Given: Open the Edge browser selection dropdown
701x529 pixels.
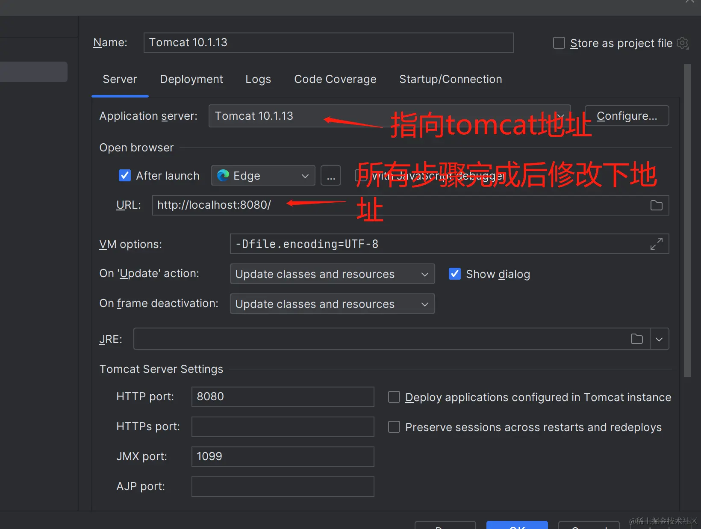Looking at the screenshot, I should point(263,175).
